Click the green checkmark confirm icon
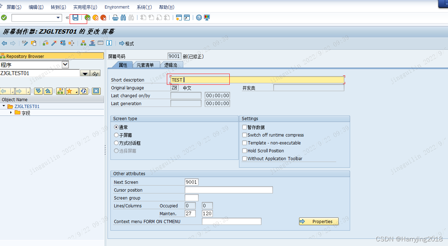 (4, 17)
